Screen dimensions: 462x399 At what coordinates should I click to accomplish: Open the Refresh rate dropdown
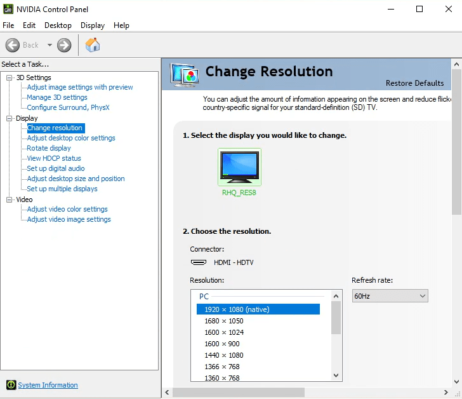tap(390, 296)
